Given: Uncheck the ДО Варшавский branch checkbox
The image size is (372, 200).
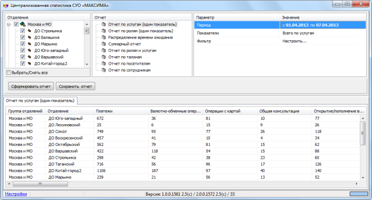Looking at the screenshot, I should pos(22,57).
